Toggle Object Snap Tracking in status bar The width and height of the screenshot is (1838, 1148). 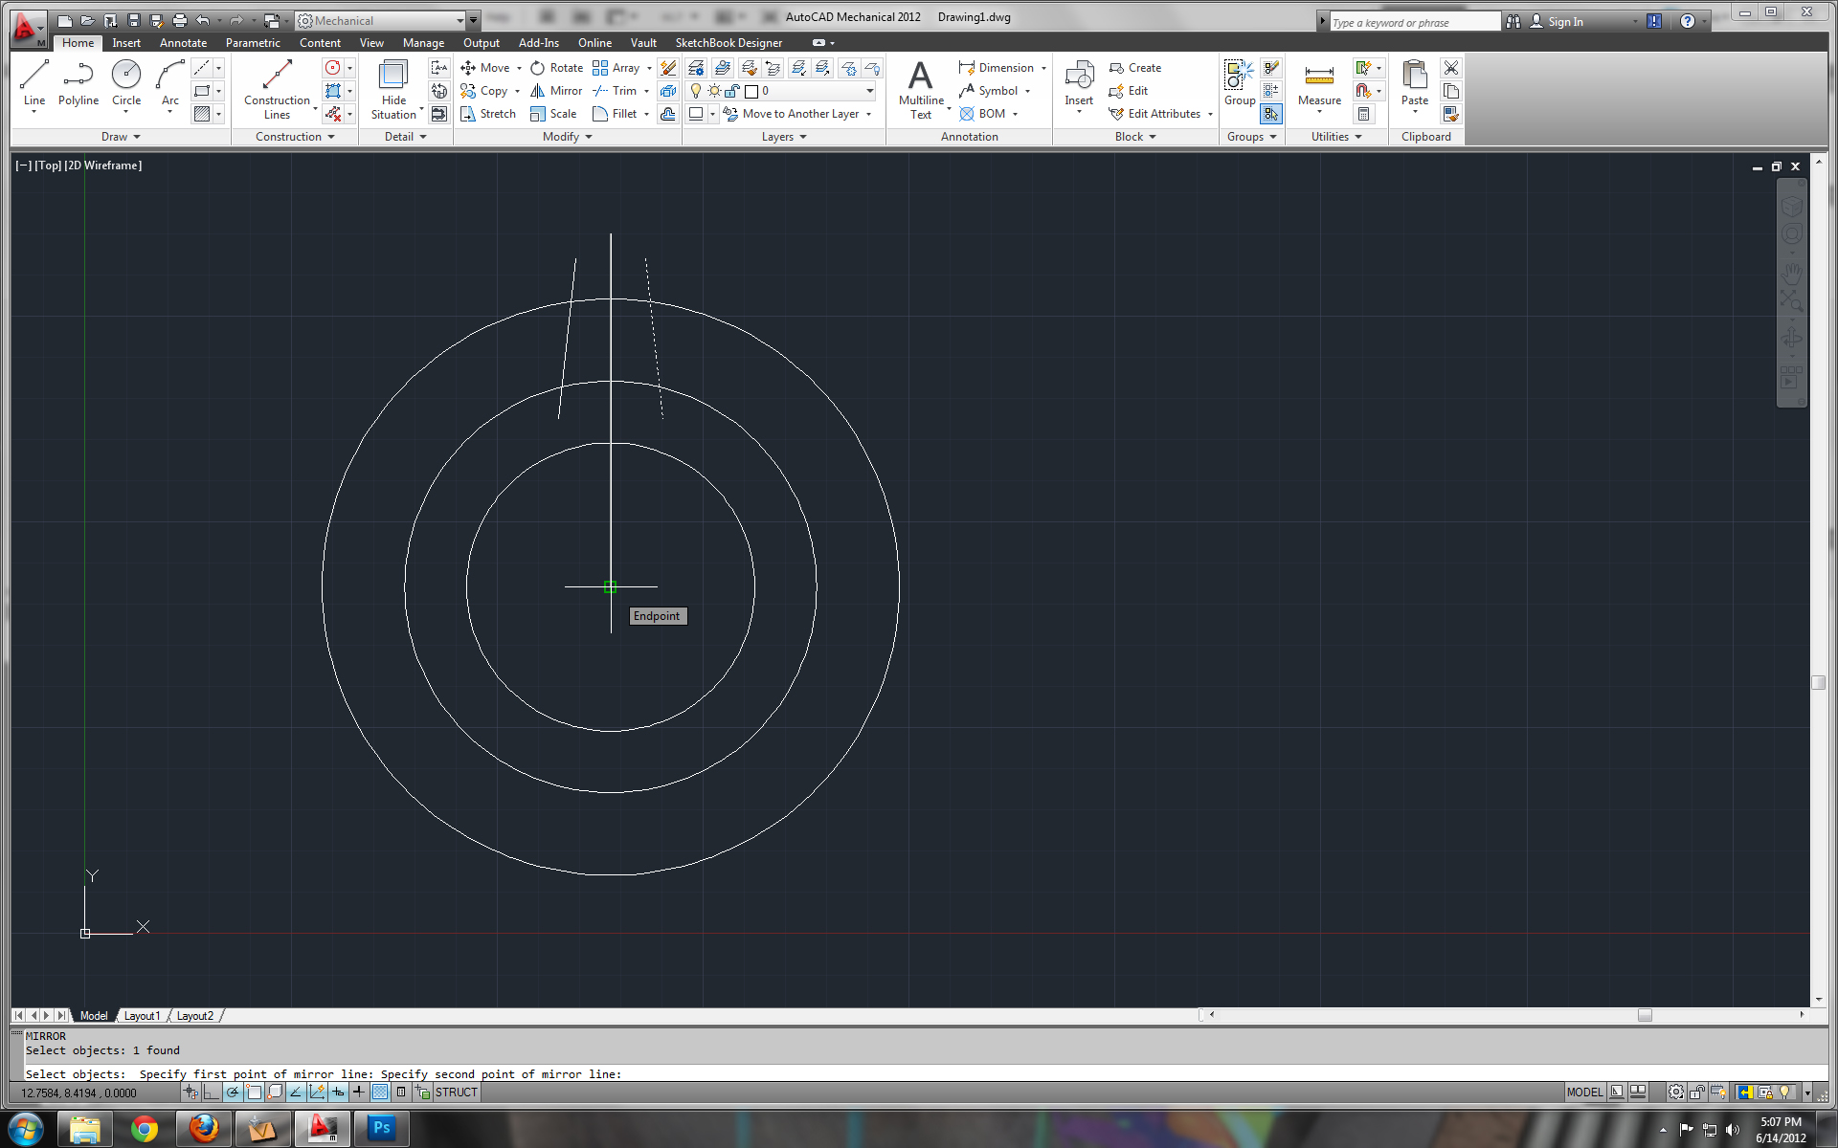click(x=296, y=1093)
